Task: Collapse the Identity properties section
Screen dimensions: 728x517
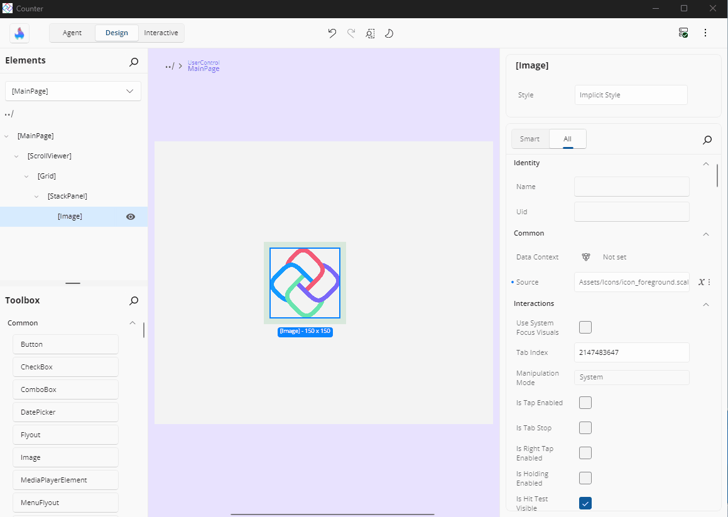Action: pyautogui.click(x=705, y=163)
